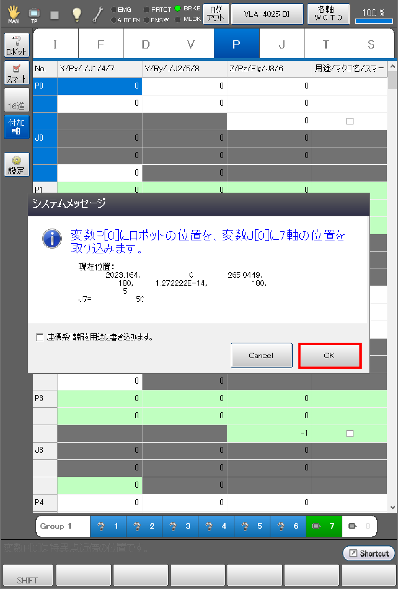Switch to the V variable tab
The height and width of the screenshot is (589, 398).
pos(191,45)
